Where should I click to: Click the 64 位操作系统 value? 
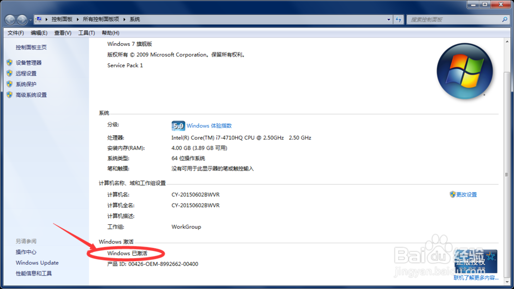tap(188, 158)
